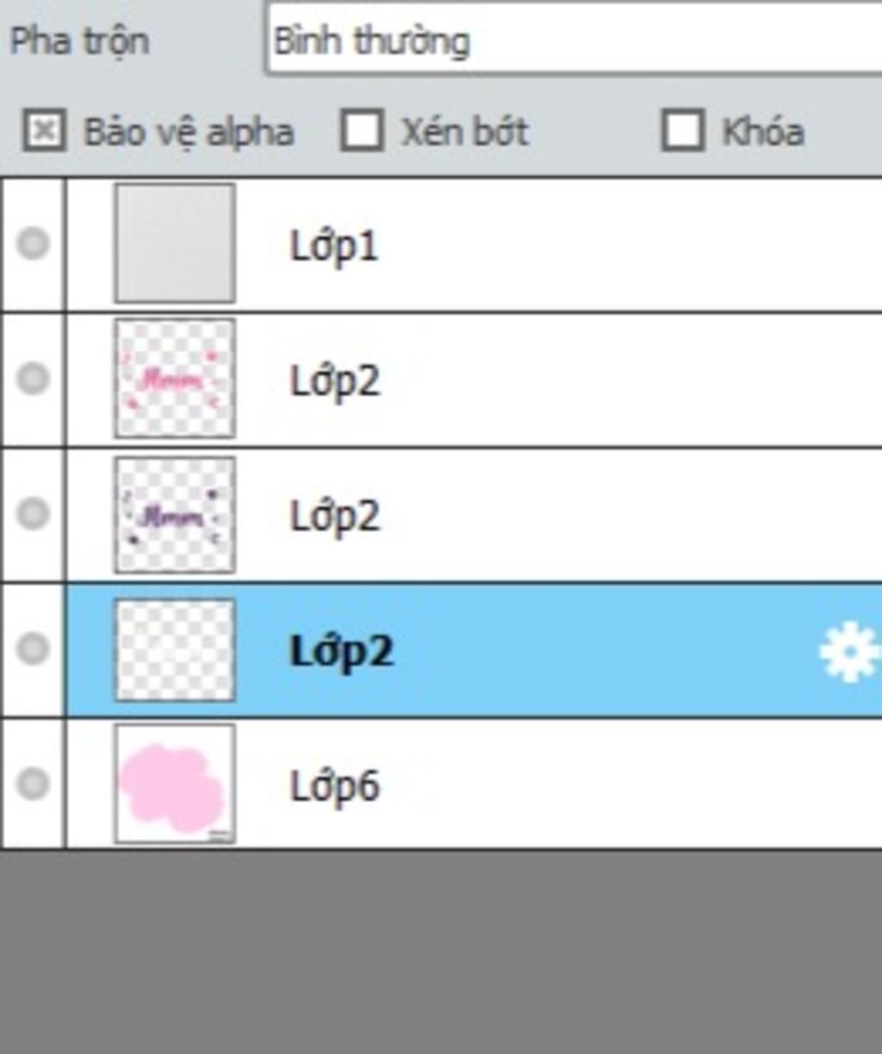This screenshot has height=1054, width=882.
Task: Select the Lớp6 layer by name
Action: pos(334,785)
